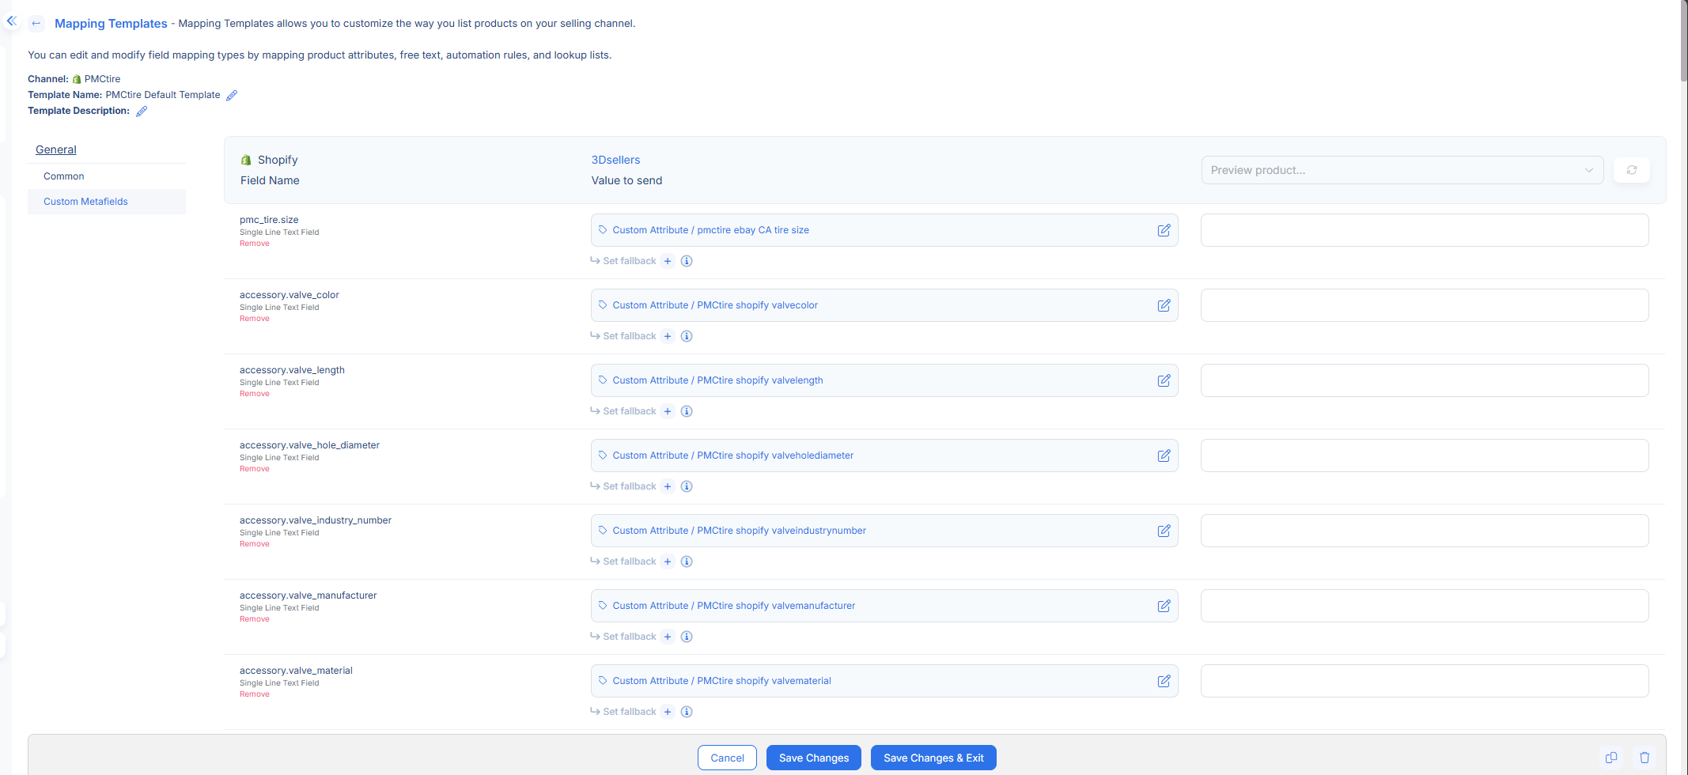The height and width of the screenshot is (775, 1688).
Task: Click Save Changes & Exit
Action: click(933, 757)
